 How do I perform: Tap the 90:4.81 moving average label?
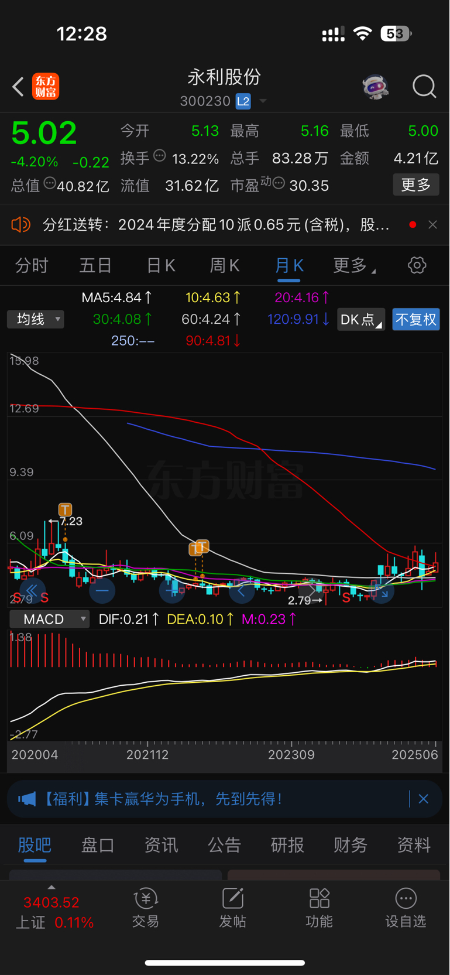pyautogui.click(x=213, y=341)
